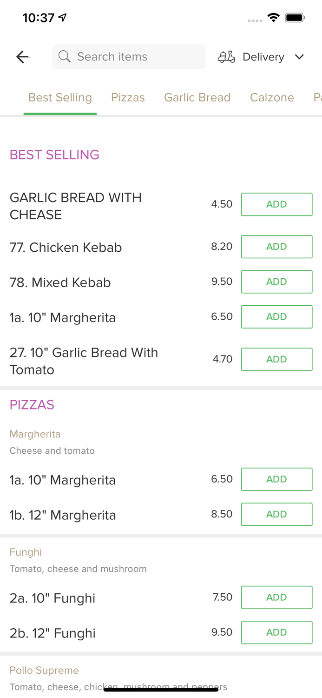Add the 10" Margherita from Best Selling

(x=276, y=316)
